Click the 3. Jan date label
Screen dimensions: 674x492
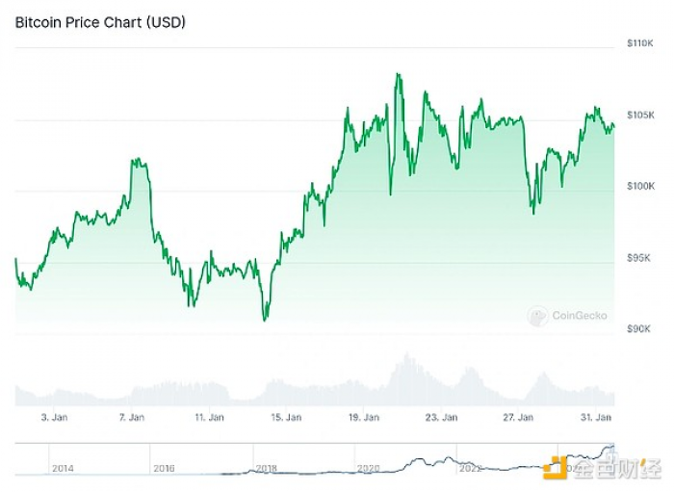54,417
